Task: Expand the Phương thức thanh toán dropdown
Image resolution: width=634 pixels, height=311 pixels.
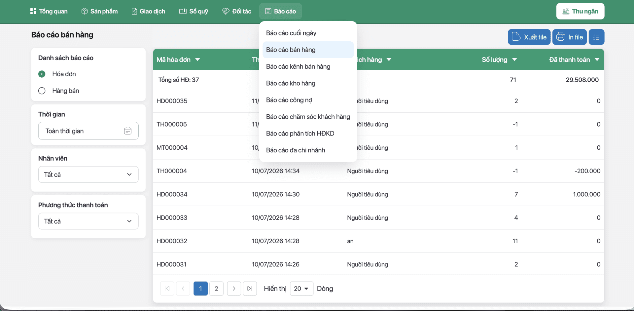Action: pos(88,221)
